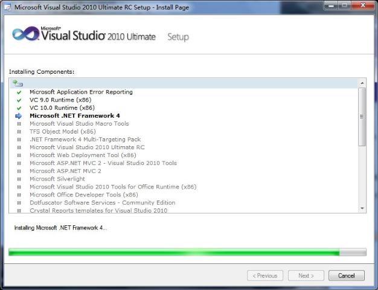The height and width of the screenshot is (290, 378).
Task: Click the green checkmark beside VC 10.0 Runtime (x86)
Action: [x=19, y=108]
